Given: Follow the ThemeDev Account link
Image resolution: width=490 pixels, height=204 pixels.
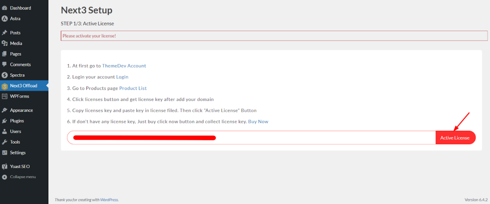Looking at the screenshot, I should pyautogui.click(x=124, y=66).
